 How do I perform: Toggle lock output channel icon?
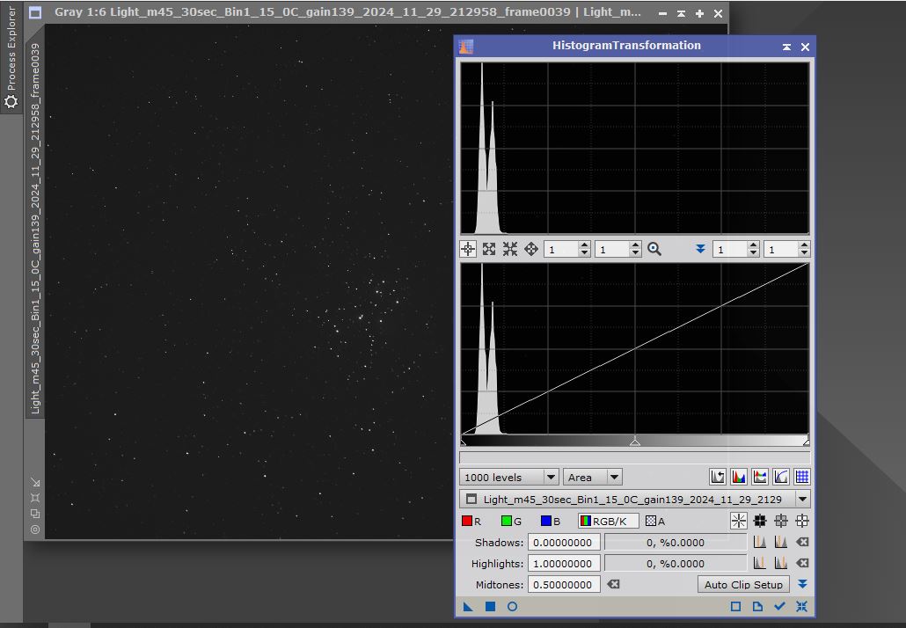(x=760, y=478)
